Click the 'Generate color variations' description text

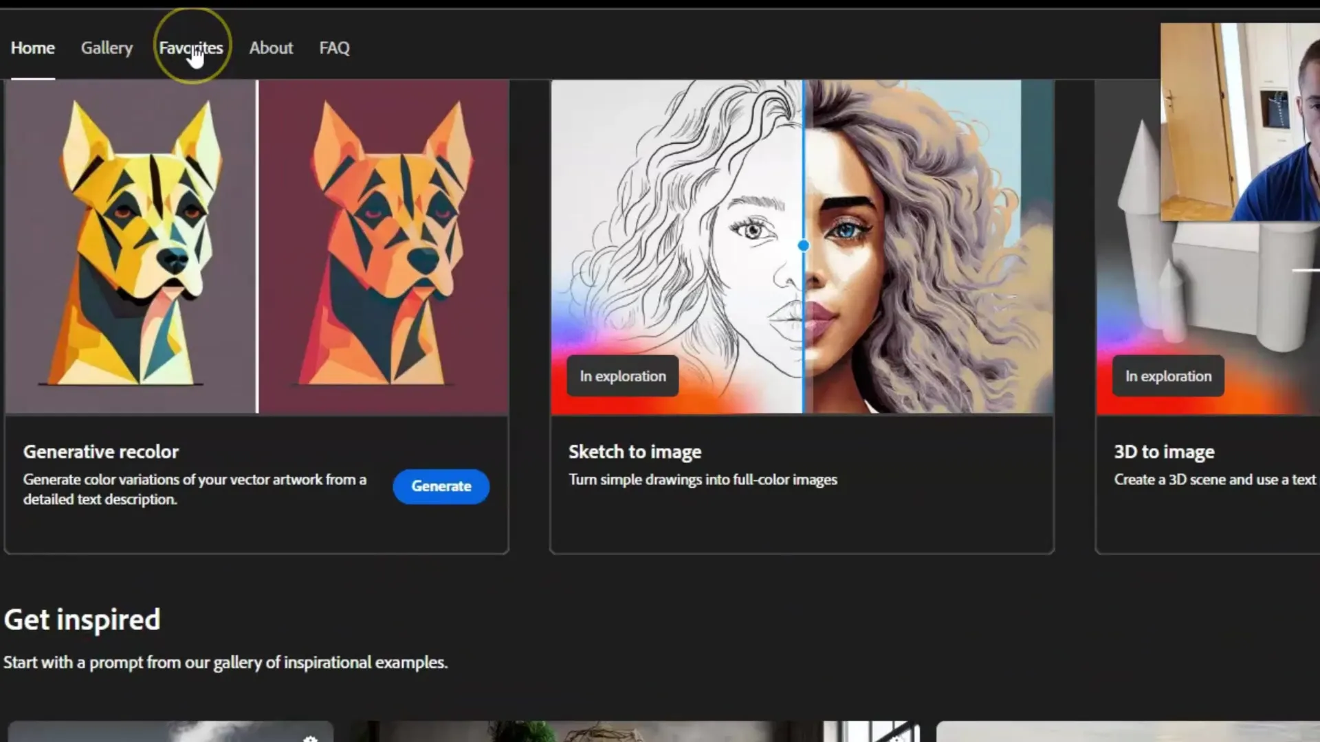pyautogui.click(x=195, y=489)
